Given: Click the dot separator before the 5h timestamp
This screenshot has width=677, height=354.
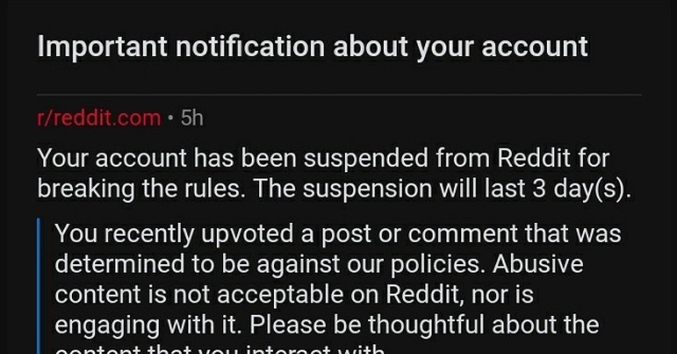Looking at the screenshot, I should tap(171, 120).
